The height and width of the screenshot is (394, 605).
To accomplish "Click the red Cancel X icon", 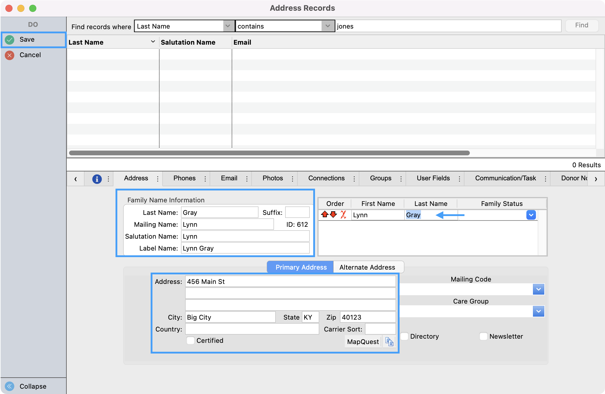I will tap(10, 55).
